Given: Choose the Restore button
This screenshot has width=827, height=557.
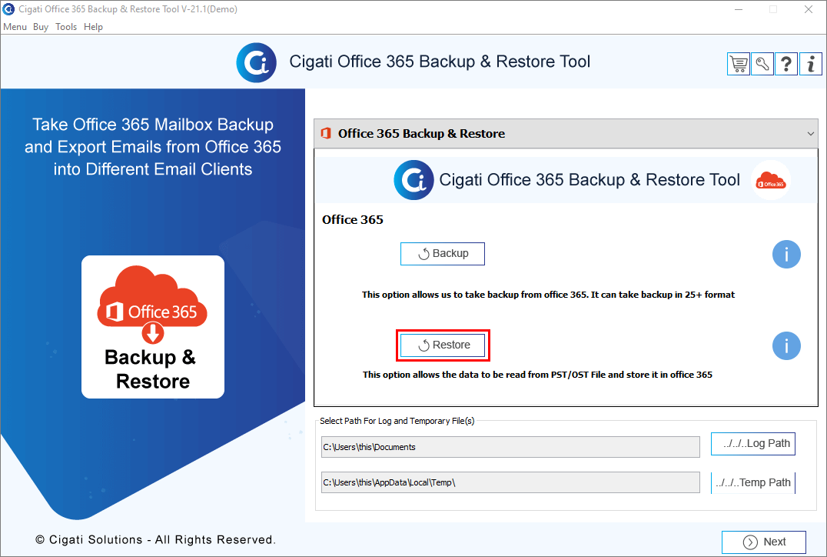Looking at the screenshot, I should (443, 345).
